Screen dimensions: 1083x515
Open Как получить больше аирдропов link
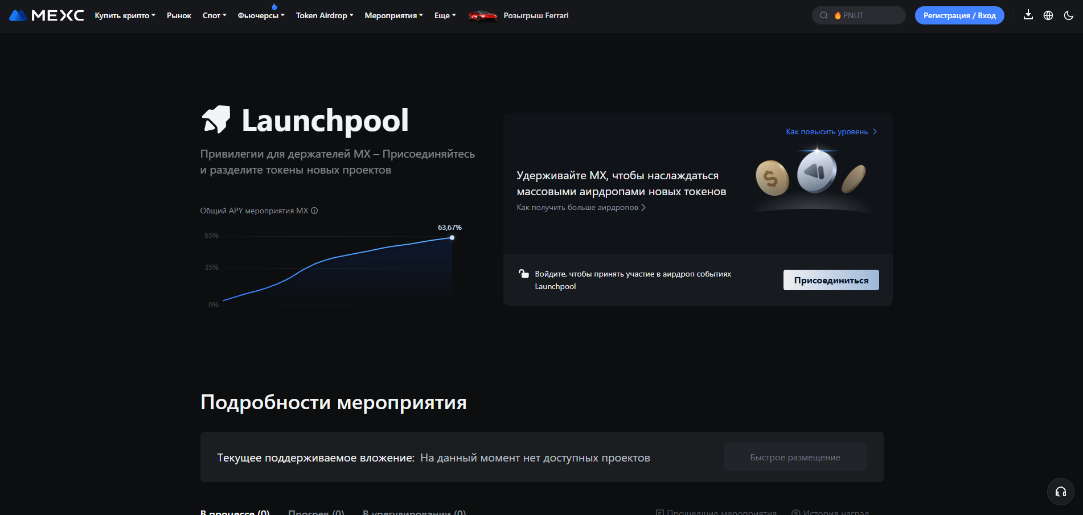pyautogui.click(x=581, y=207)
